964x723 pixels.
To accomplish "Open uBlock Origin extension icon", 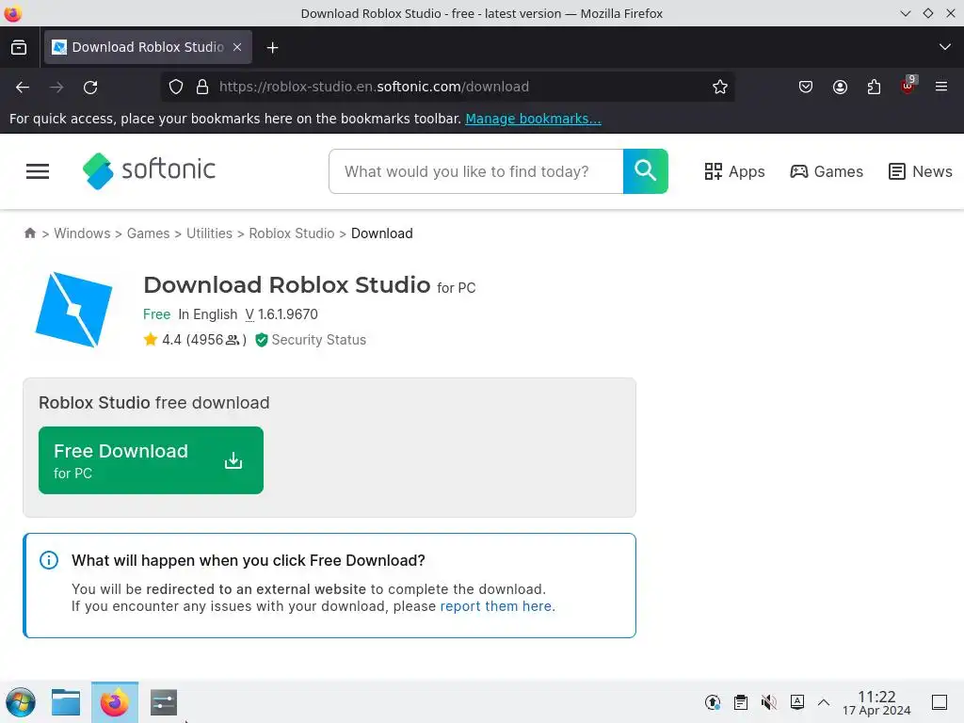I will point(908,86).
